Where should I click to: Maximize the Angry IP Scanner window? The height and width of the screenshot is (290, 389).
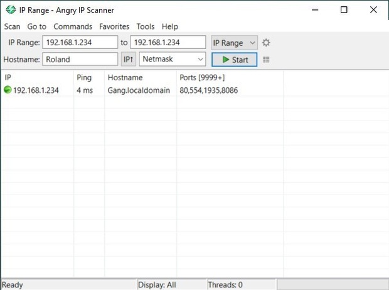click(x=344, y=10)
